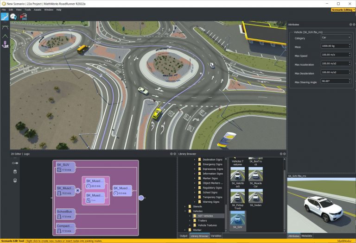Open the Category dropdown

[x=336, y=37]
